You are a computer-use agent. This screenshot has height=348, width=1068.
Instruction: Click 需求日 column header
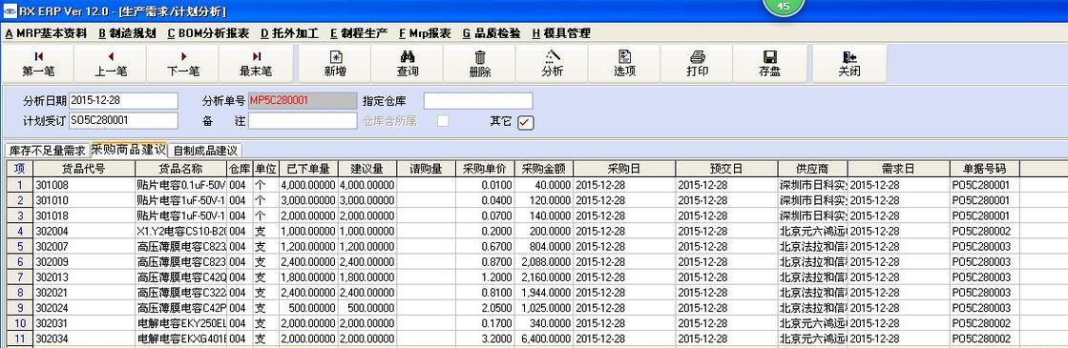click(x=899, y=168)
